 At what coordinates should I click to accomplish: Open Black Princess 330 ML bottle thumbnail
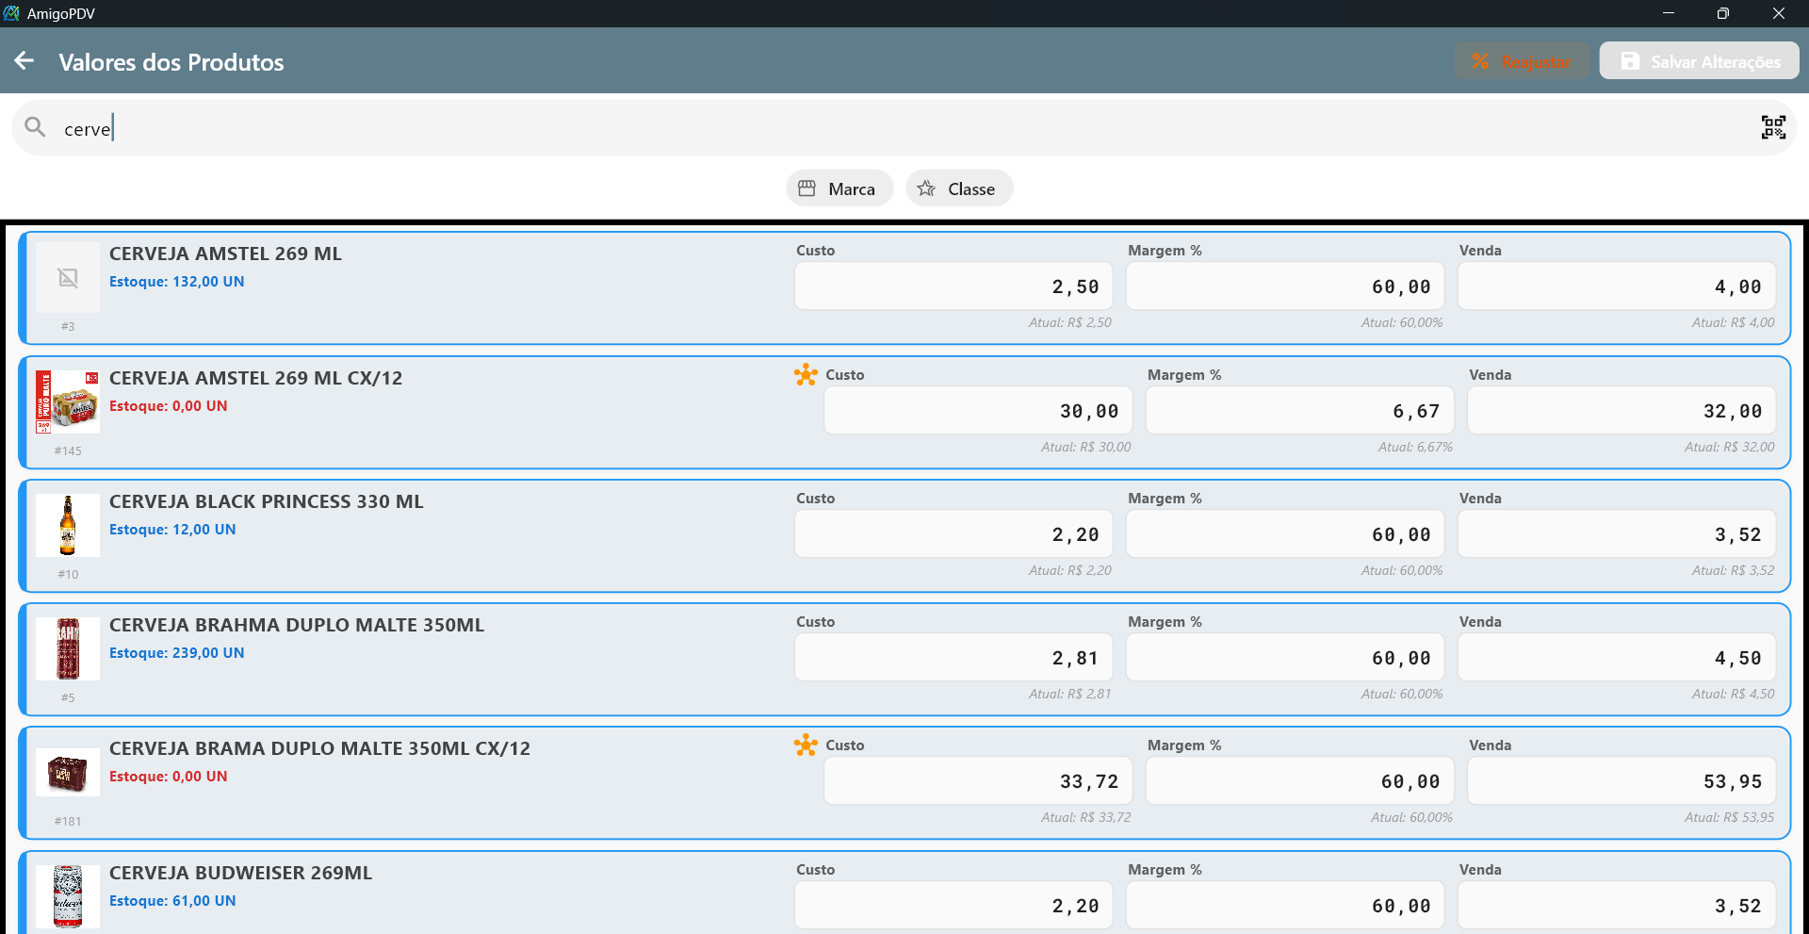click(68, 525)
